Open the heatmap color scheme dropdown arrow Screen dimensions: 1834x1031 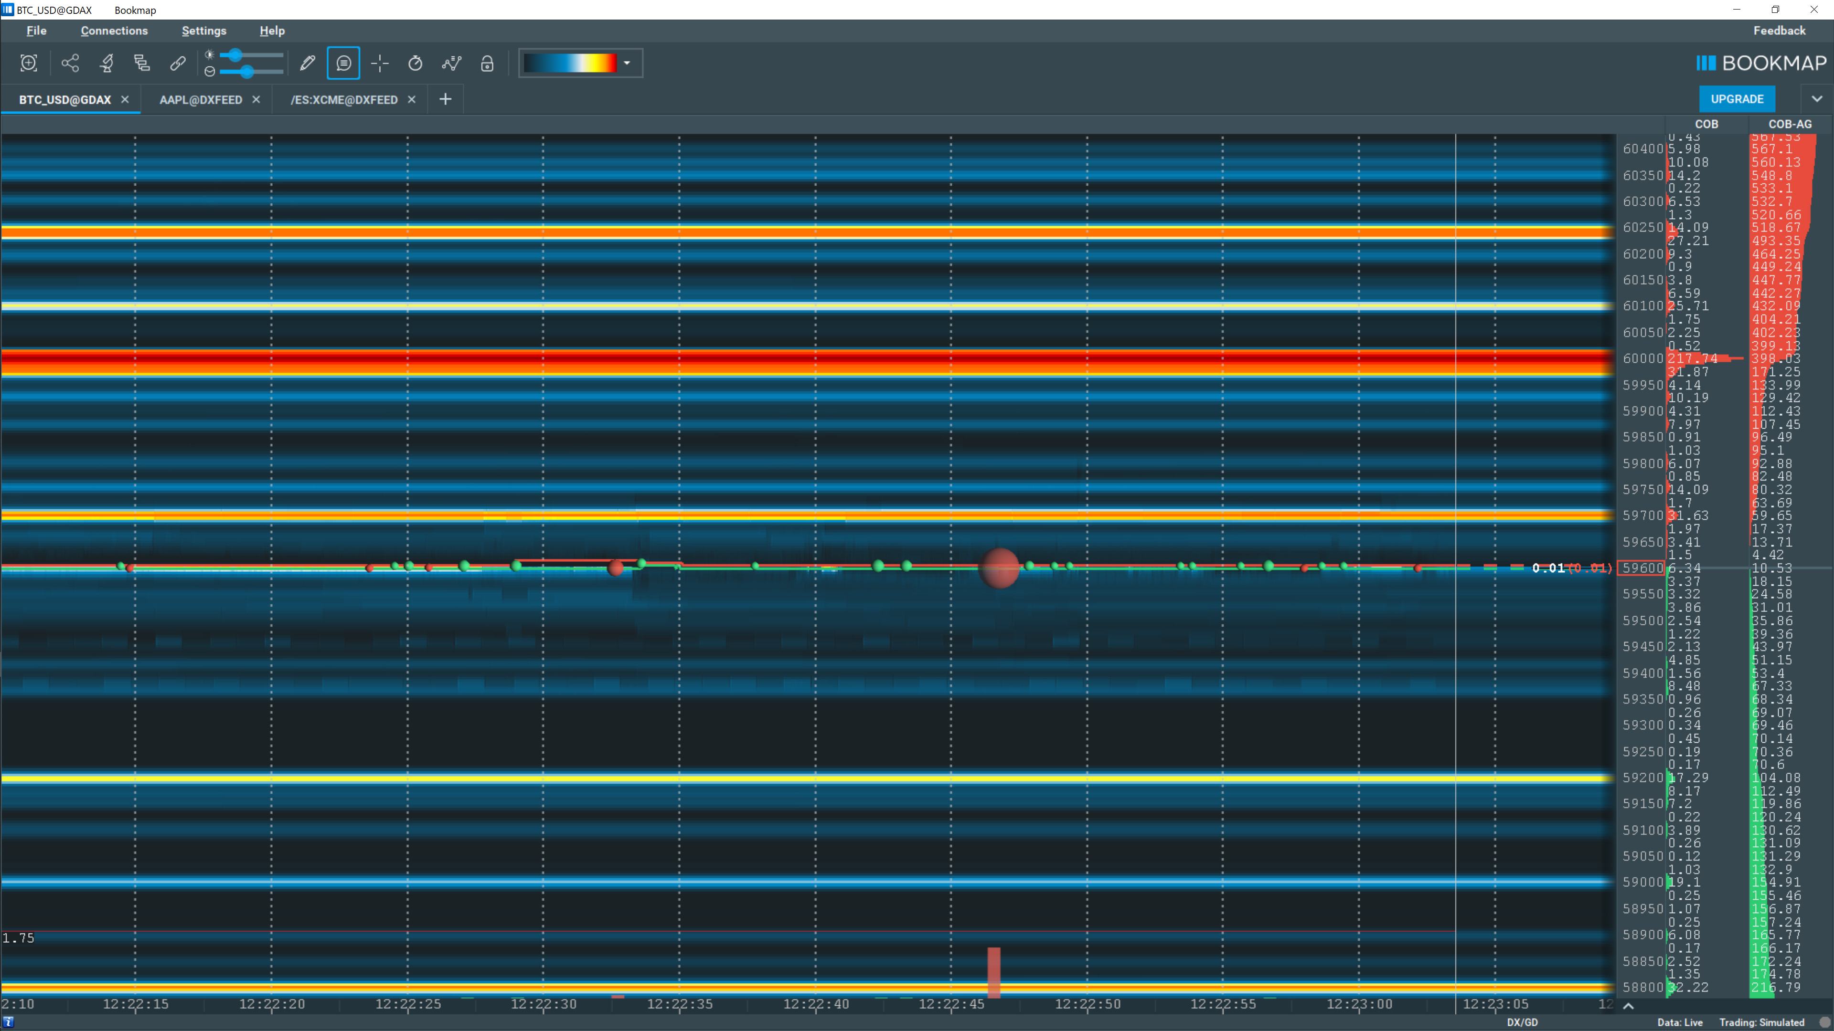coord(627,63)
